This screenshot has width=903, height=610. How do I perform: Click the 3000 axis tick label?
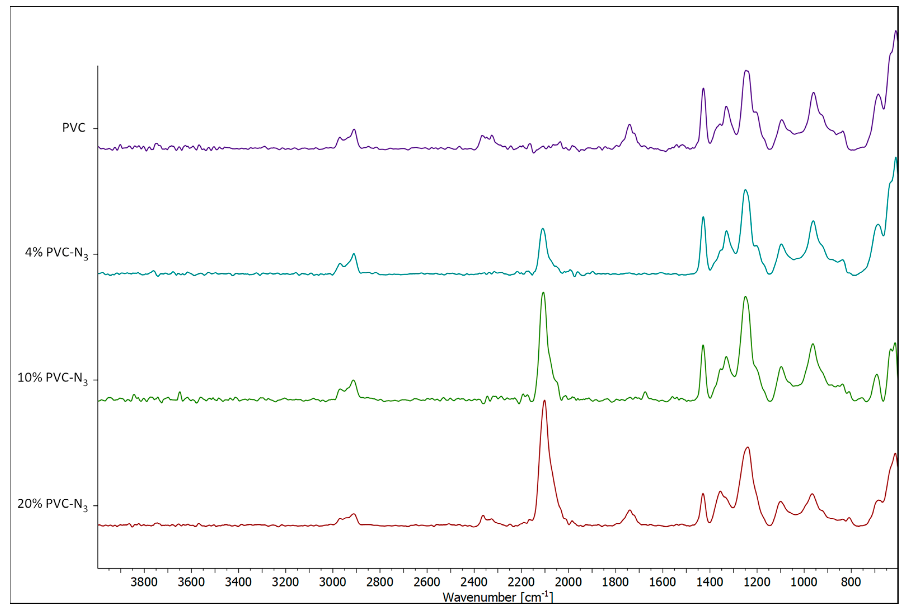pyautogui.click(x=333, y=582)
